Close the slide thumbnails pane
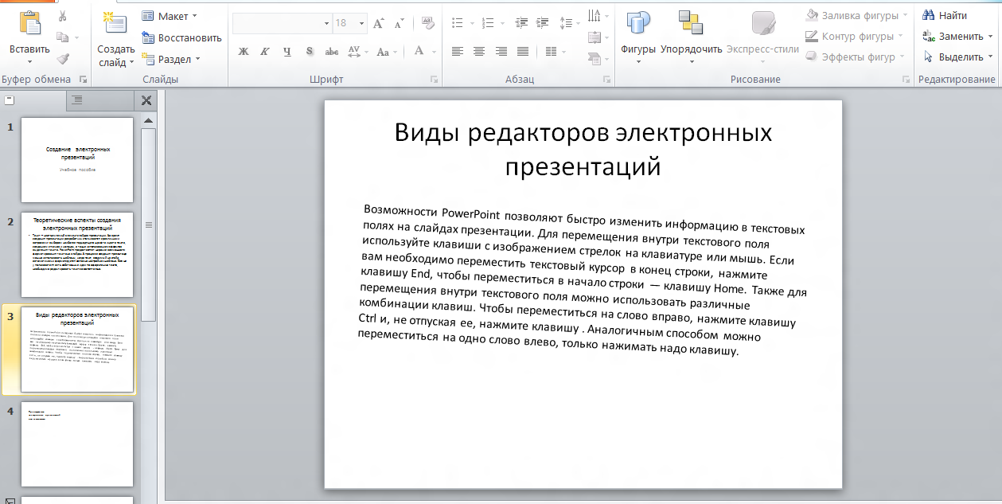The width and height of the screenshot is (1002, 504). coord(146,100)
